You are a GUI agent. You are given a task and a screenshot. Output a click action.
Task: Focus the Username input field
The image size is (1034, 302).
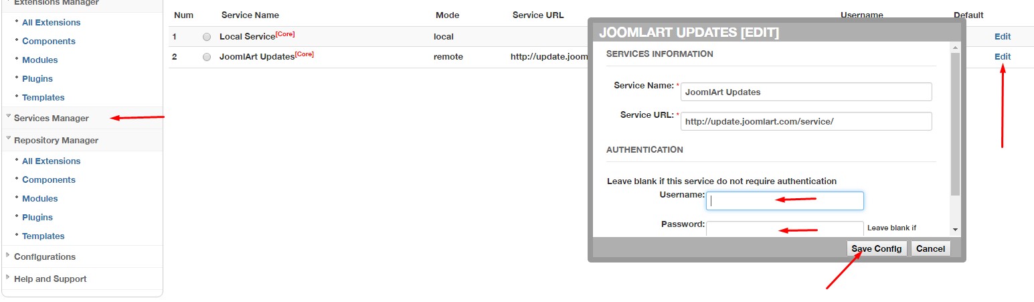[784, 201]
